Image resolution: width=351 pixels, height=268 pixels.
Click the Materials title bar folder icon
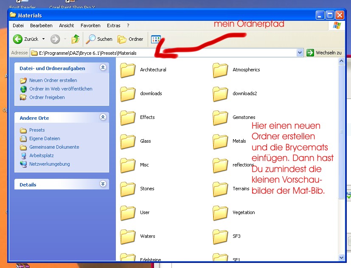pos(13,15)
